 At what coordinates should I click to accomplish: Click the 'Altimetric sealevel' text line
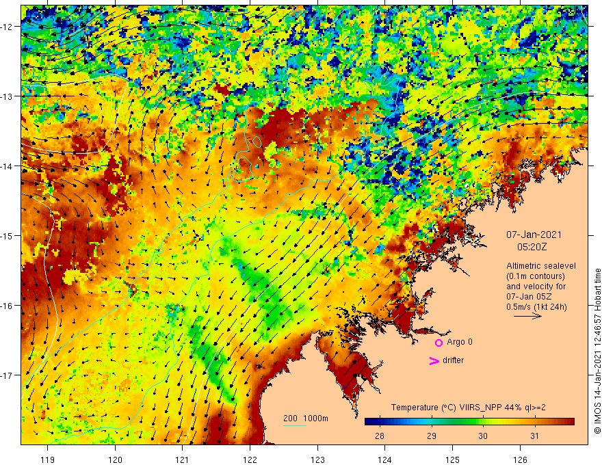tap(541, 266)
